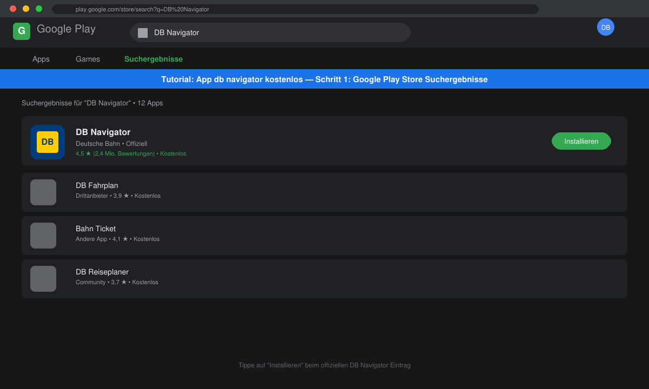Click the DB Navigator app icon
Image resolution: width=649 pixels, height=389 pixels.
tap(48, 142)
